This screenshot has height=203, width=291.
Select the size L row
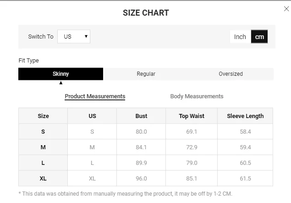click(43, 163)
